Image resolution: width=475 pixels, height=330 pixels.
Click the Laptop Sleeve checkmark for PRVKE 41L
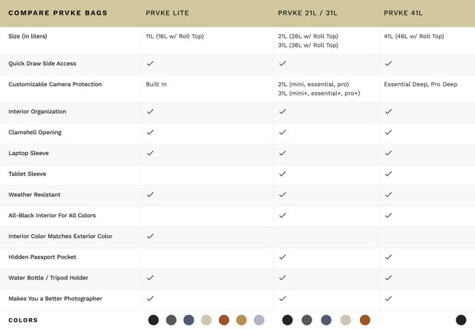(x=388, y=154)
